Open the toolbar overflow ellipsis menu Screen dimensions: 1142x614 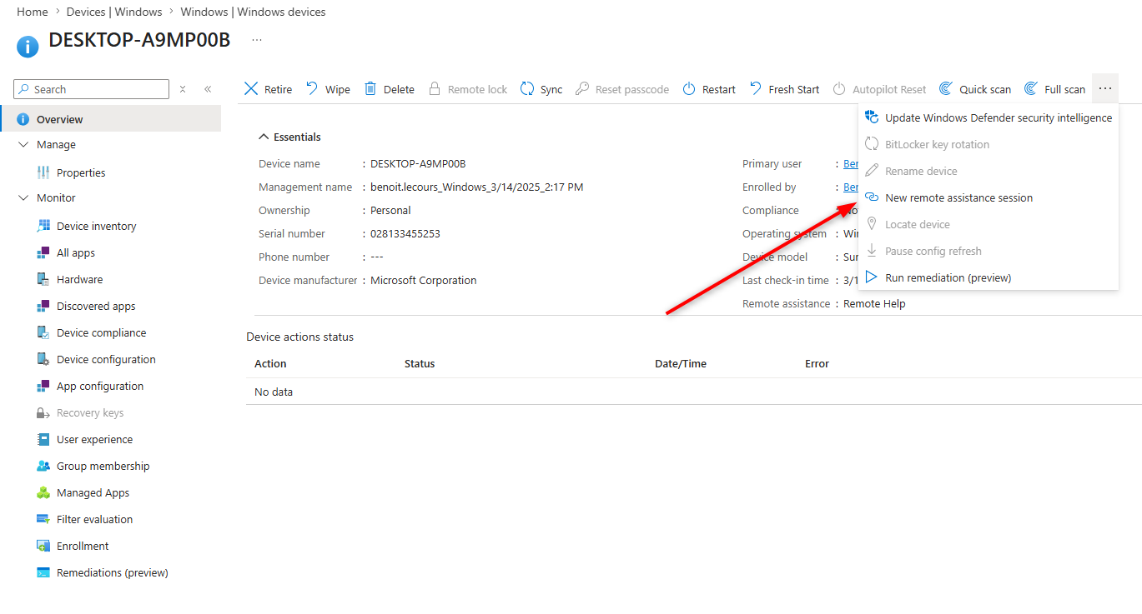[1105, 88]
